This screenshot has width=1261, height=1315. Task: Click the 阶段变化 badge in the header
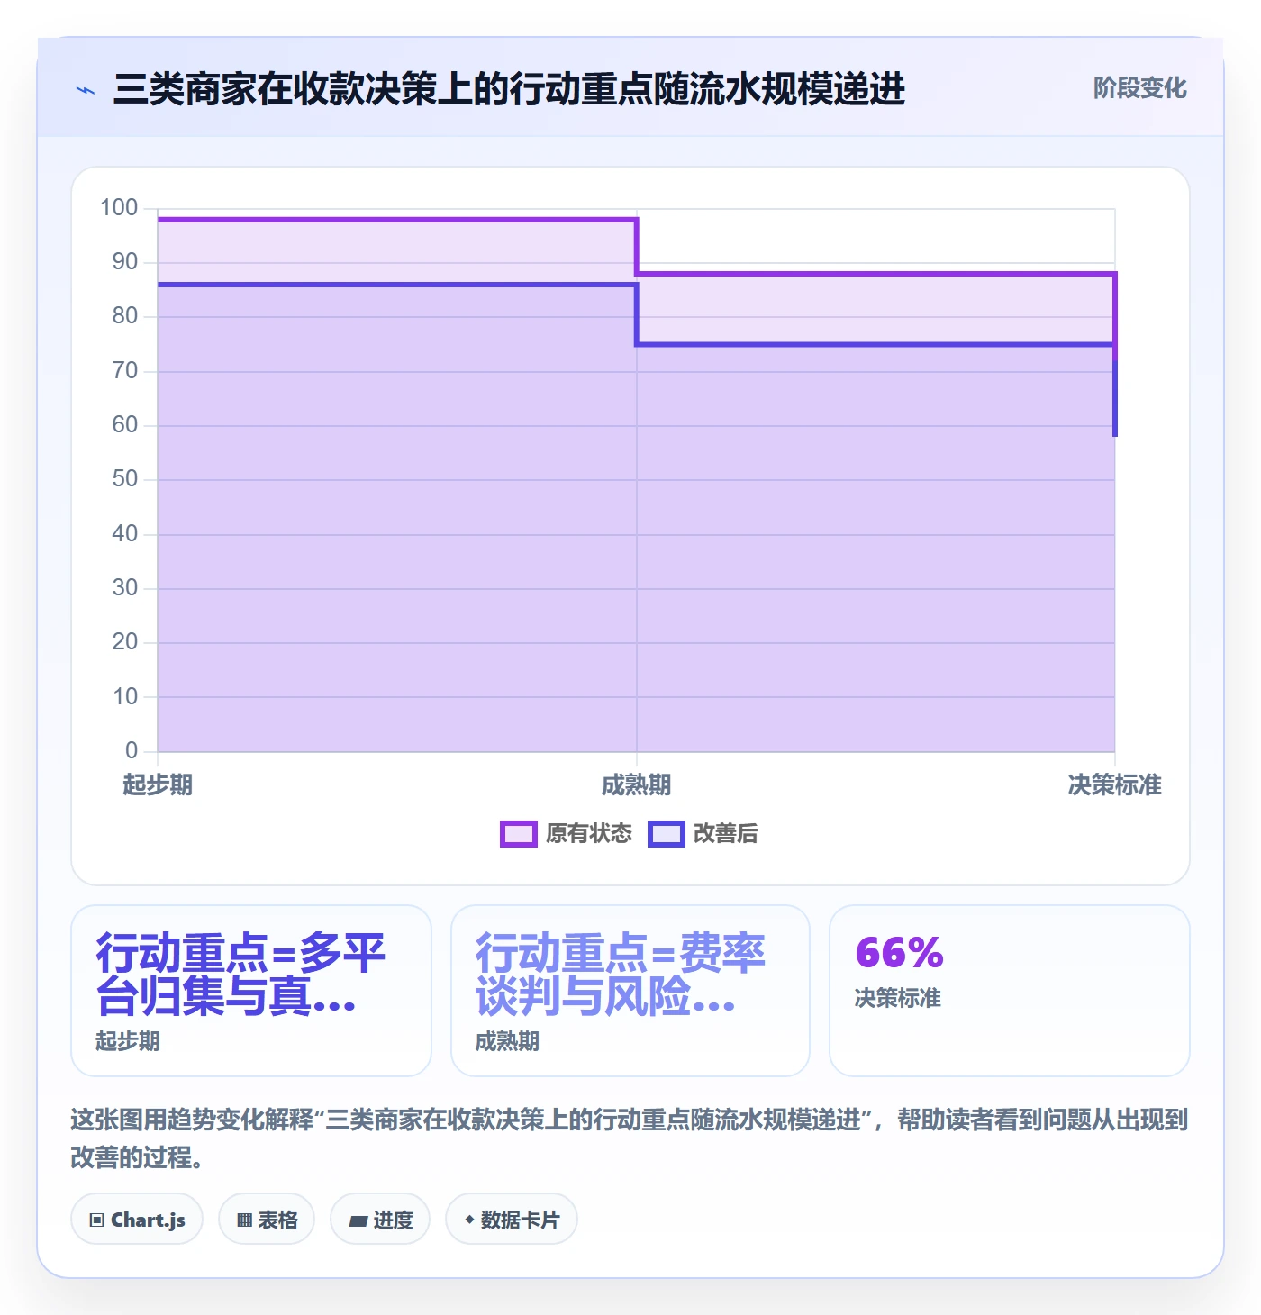coord(1139,88)
